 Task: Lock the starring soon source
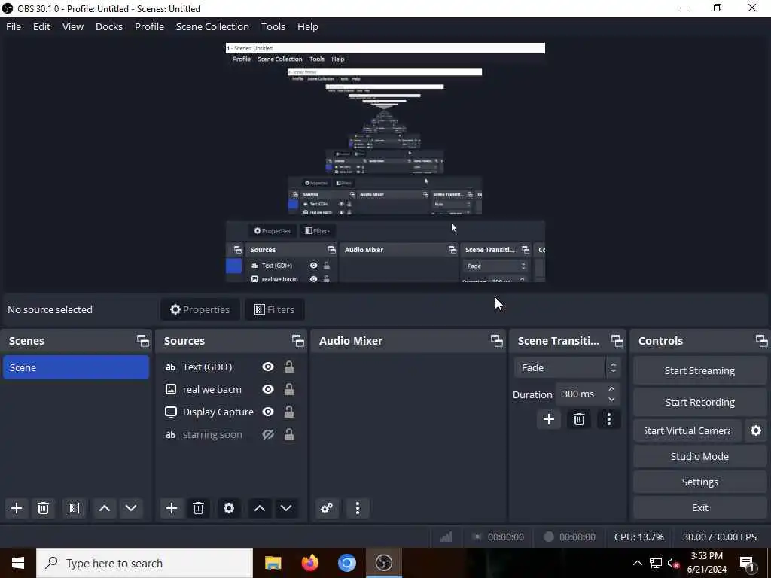click(x=289, y=434)
